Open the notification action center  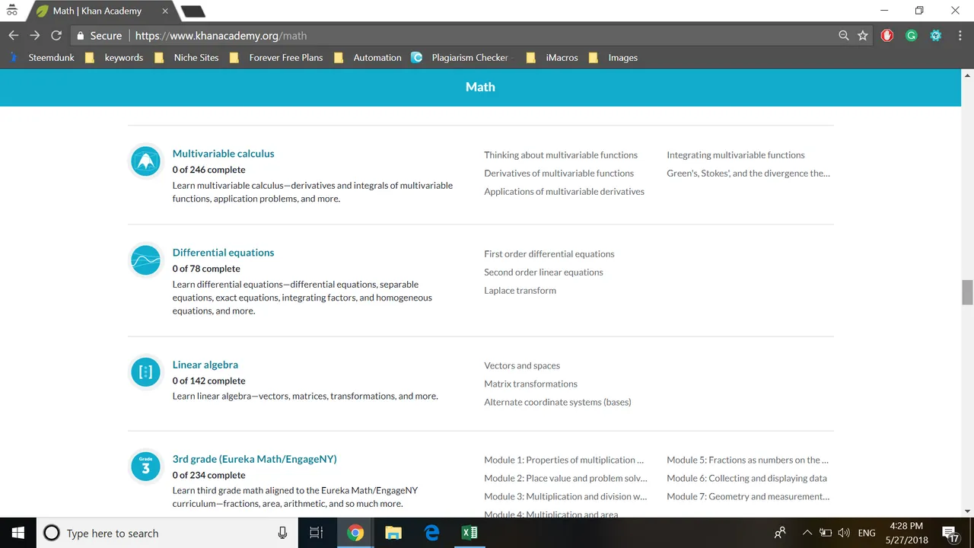click(950, 533)
